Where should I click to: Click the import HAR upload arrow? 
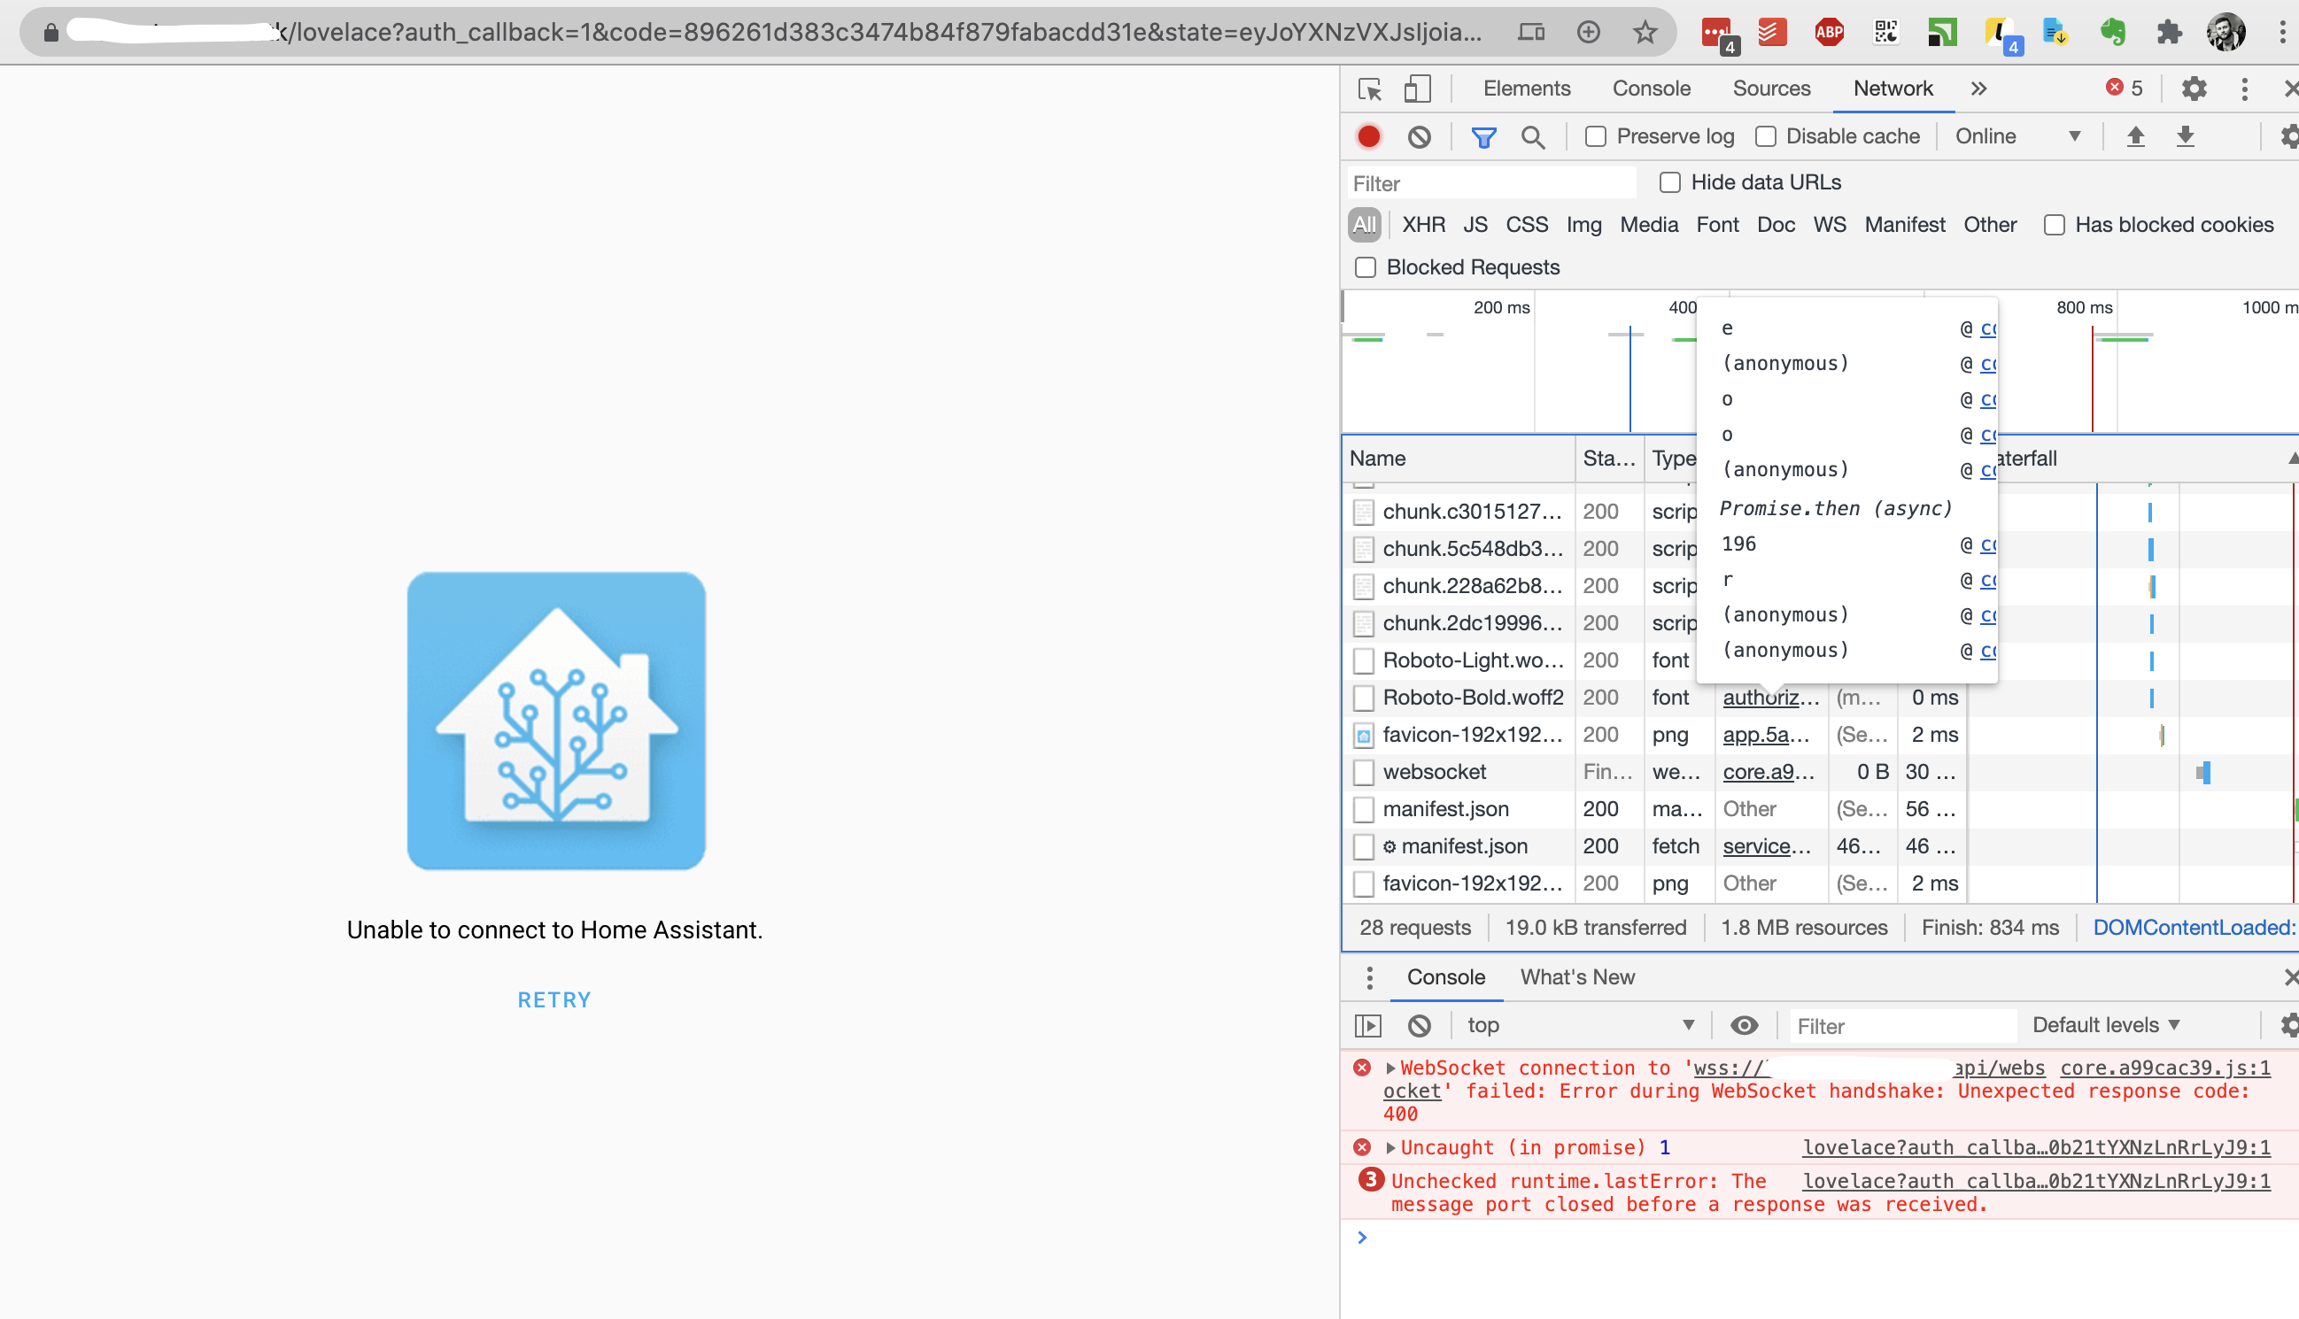click(x=2136, y=137)
